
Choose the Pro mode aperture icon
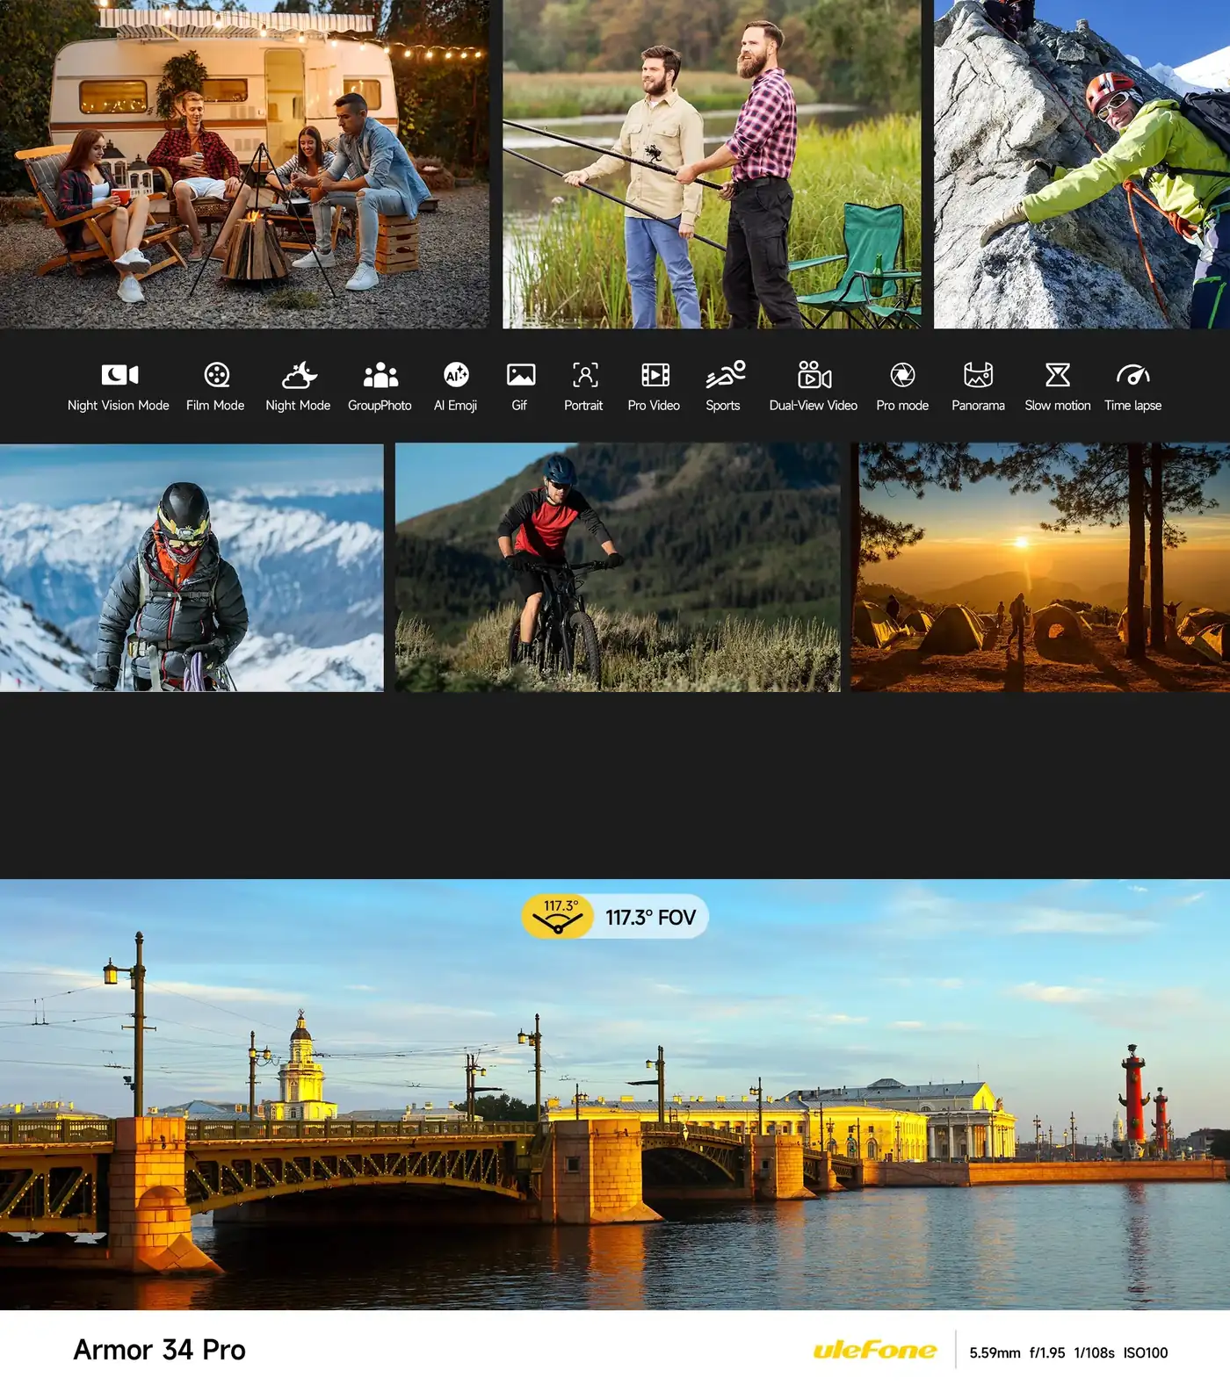pos(902,375)
